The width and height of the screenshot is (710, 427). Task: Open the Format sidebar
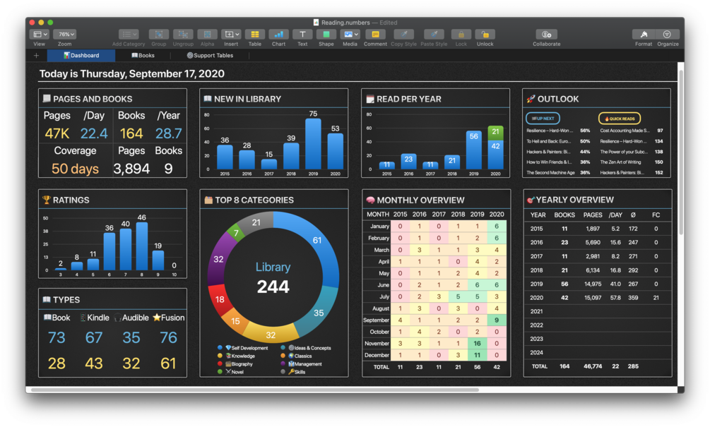point(644,35)
